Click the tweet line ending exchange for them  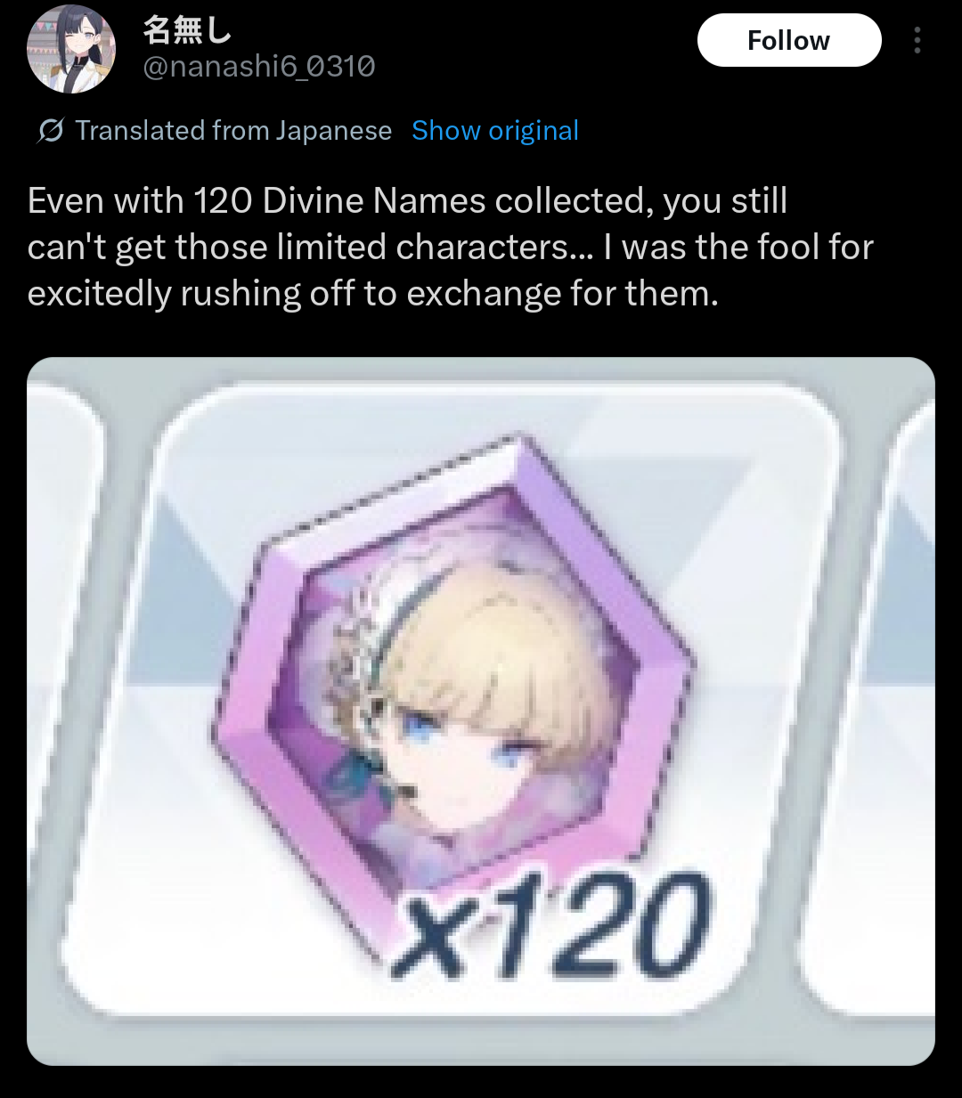coord(372,294)
